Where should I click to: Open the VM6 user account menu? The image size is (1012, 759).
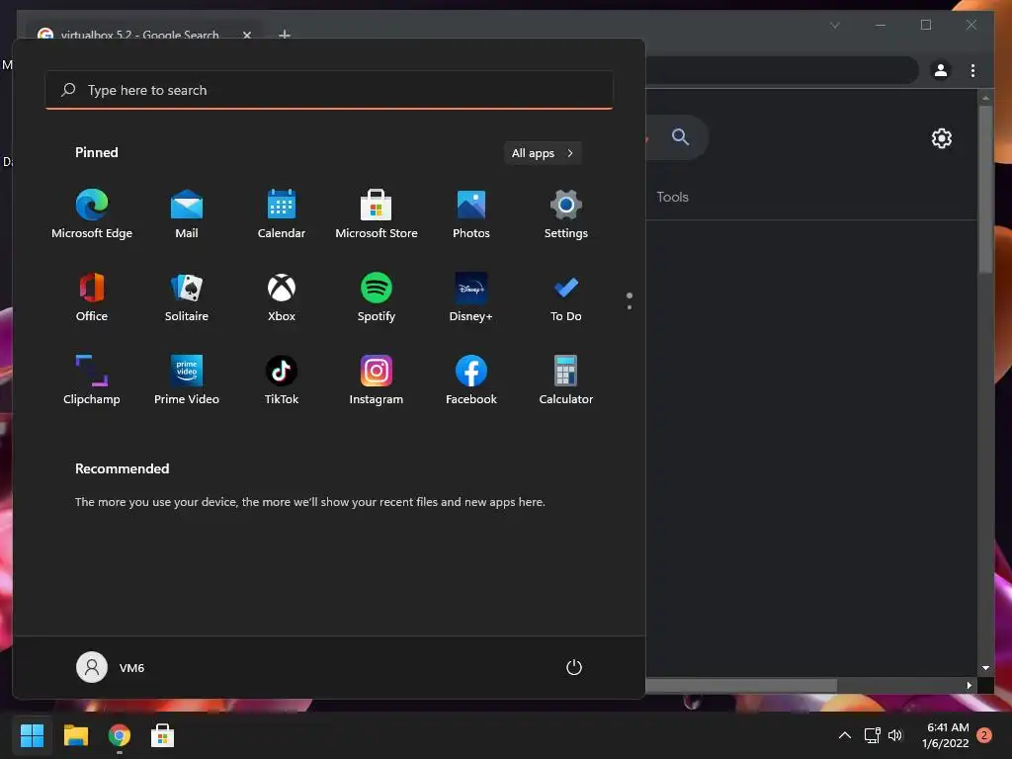coord(111,667)
